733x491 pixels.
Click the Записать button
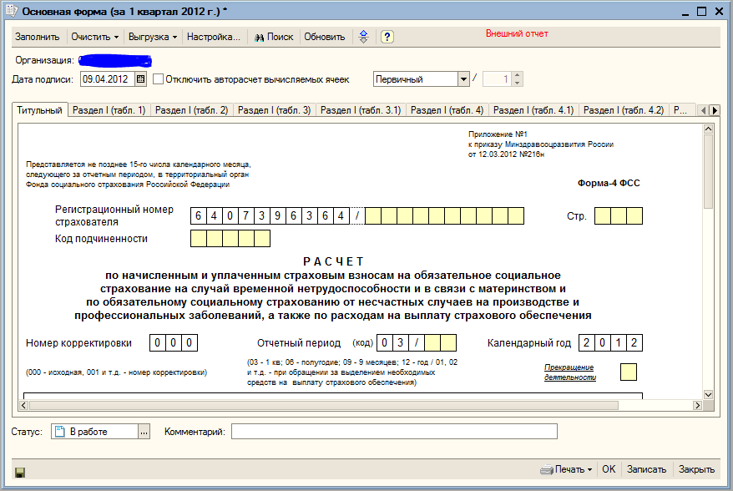click(x=646, y=469)
